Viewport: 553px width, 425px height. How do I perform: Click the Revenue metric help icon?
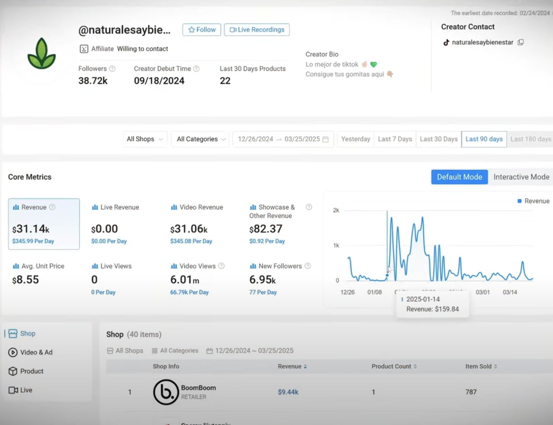click(x=52, y=207)
